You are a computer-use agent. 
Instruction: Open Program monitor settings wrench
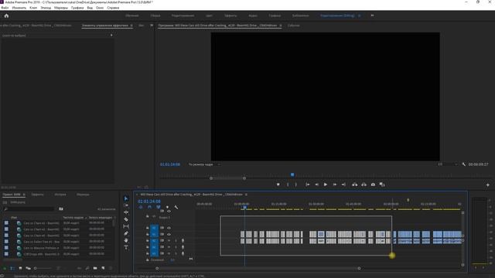(x=464, y=164)
